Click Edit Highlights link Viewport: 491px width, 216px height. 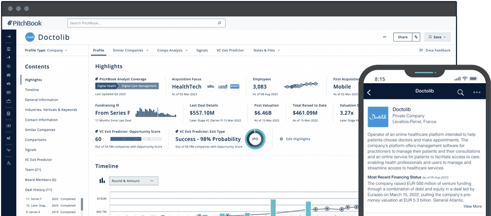tap(298, 139)
